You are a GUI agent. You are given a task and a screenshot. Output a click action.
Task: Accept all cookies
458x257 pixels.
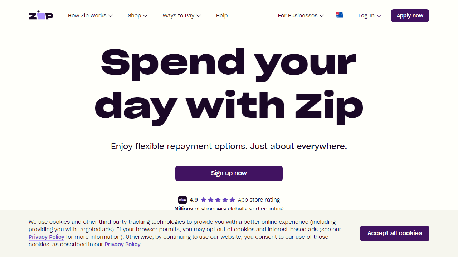pos(394,233)
